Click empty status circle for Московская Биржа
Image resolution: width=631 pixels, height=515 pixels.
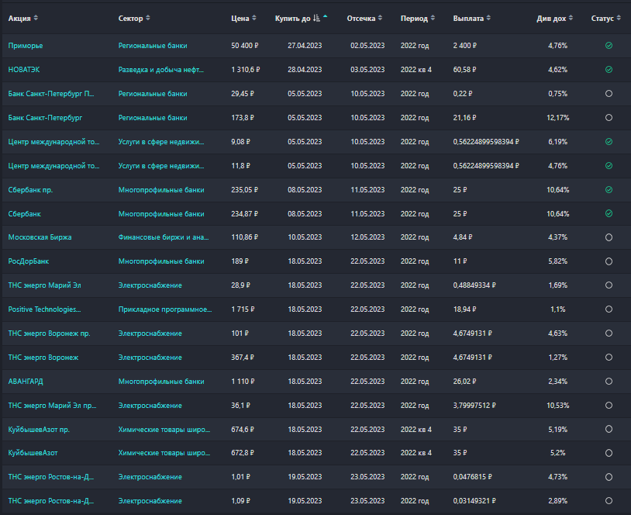click(x=609, y=237)
